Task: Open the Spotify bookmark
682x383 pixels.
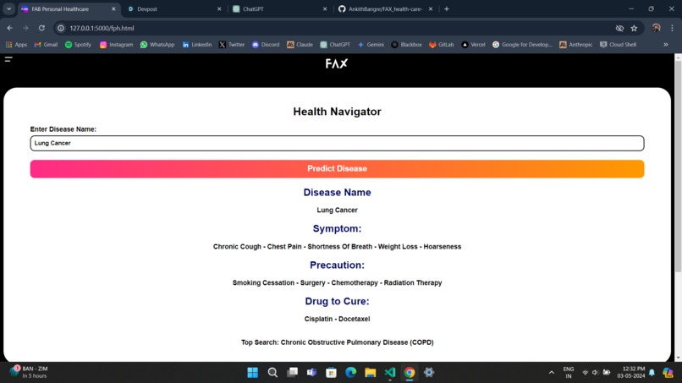Action: [78, 44]
